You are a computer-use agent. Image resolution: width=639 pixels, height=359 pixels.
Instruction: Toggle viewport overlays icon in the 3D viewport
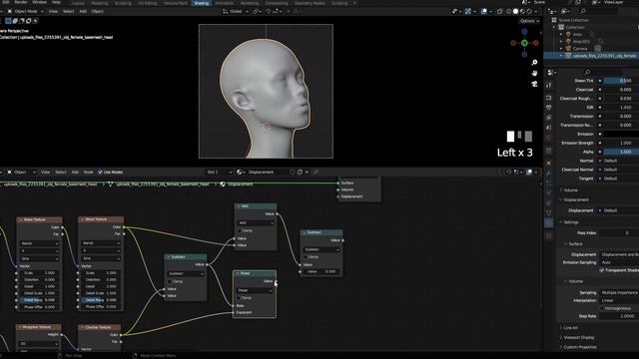click(483, 11)
